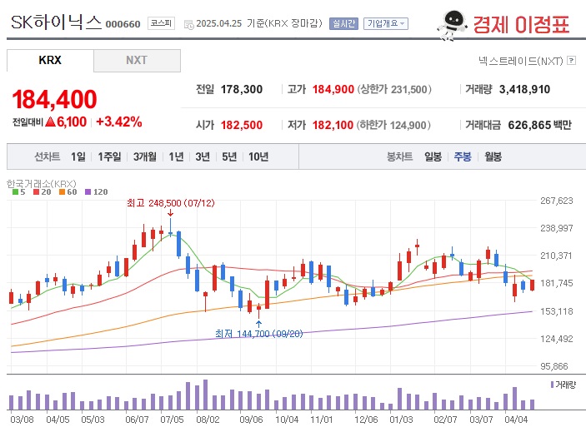Select the 1년 line chart period
This screenshot has height=437, width=586.
[x=176, y=156]
